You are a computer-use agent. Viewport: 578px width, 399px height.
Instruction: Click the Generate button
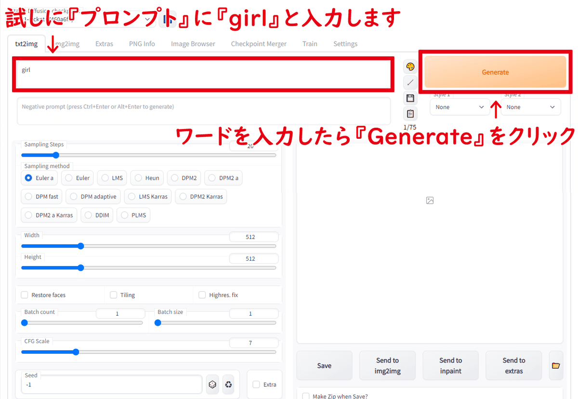[x=495, y=72]
